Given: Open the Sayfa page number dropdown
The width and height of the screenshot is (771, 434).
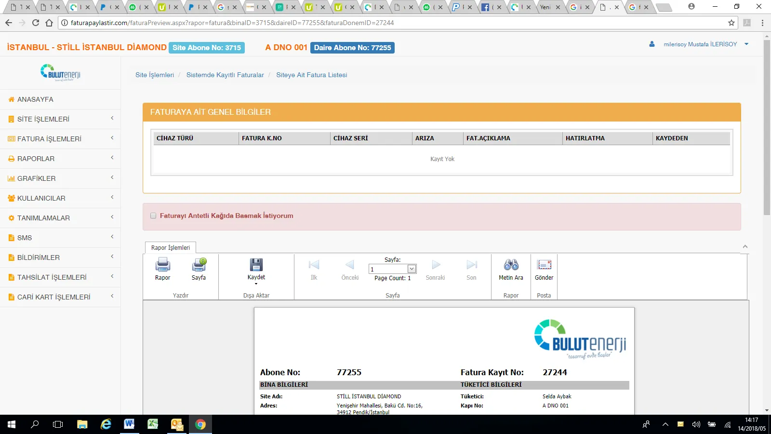Looking at the screenshot, I should pos(412,269).
